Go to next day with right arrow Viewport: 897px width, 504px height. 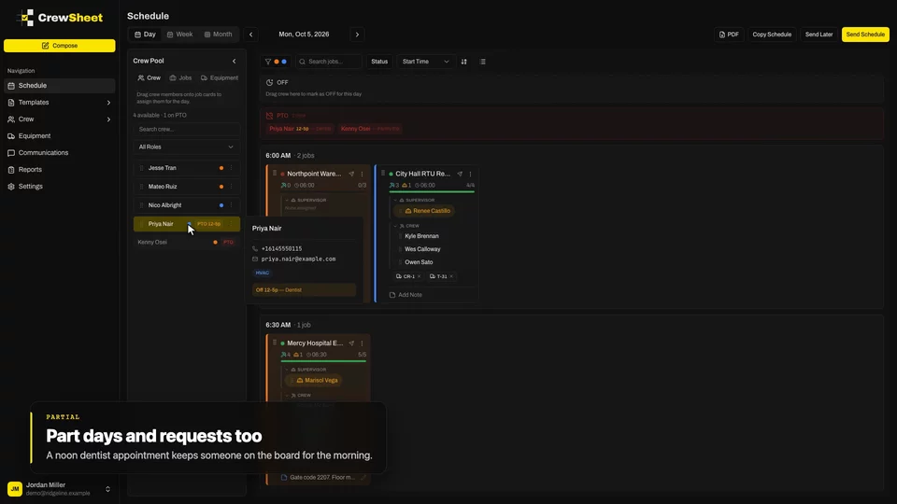[358, 35]
